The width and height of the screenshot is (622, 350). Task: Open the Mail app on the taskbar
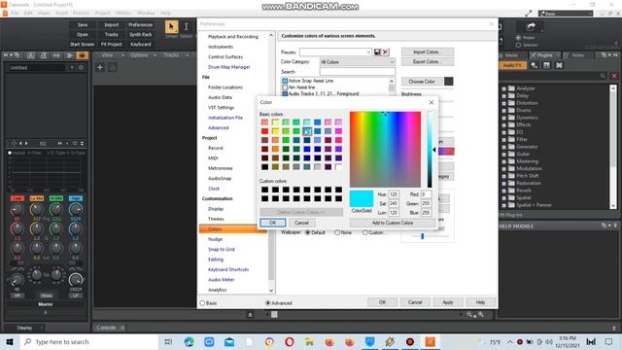pyautogui.click(x=229, y=341)
